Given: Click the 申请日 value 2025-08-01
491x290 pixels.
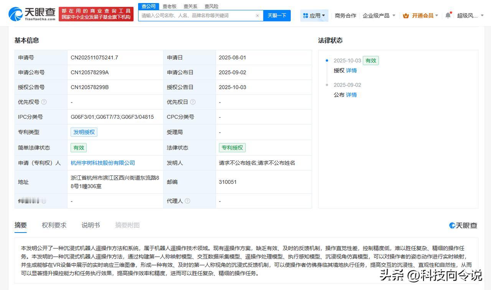Looking at the screenshot, I should pos(232,57).
